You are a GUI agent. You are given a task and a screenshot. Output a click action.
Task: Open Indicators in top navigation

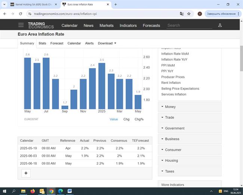(128, 25)
